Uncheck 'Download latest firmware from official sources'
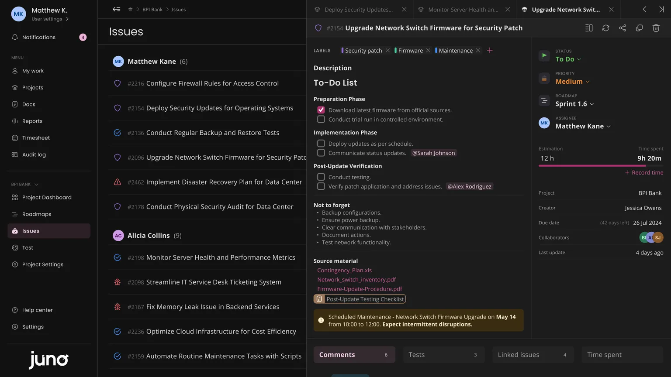671x377 pixels. (321, 110)
